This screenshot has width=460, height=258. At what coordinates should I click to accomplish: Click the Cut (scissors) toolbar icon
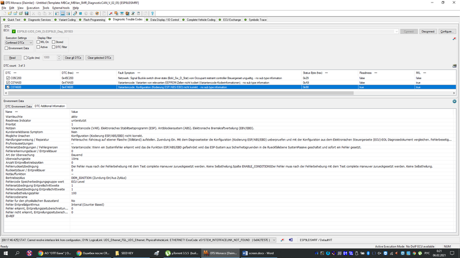tap(33, 14)
